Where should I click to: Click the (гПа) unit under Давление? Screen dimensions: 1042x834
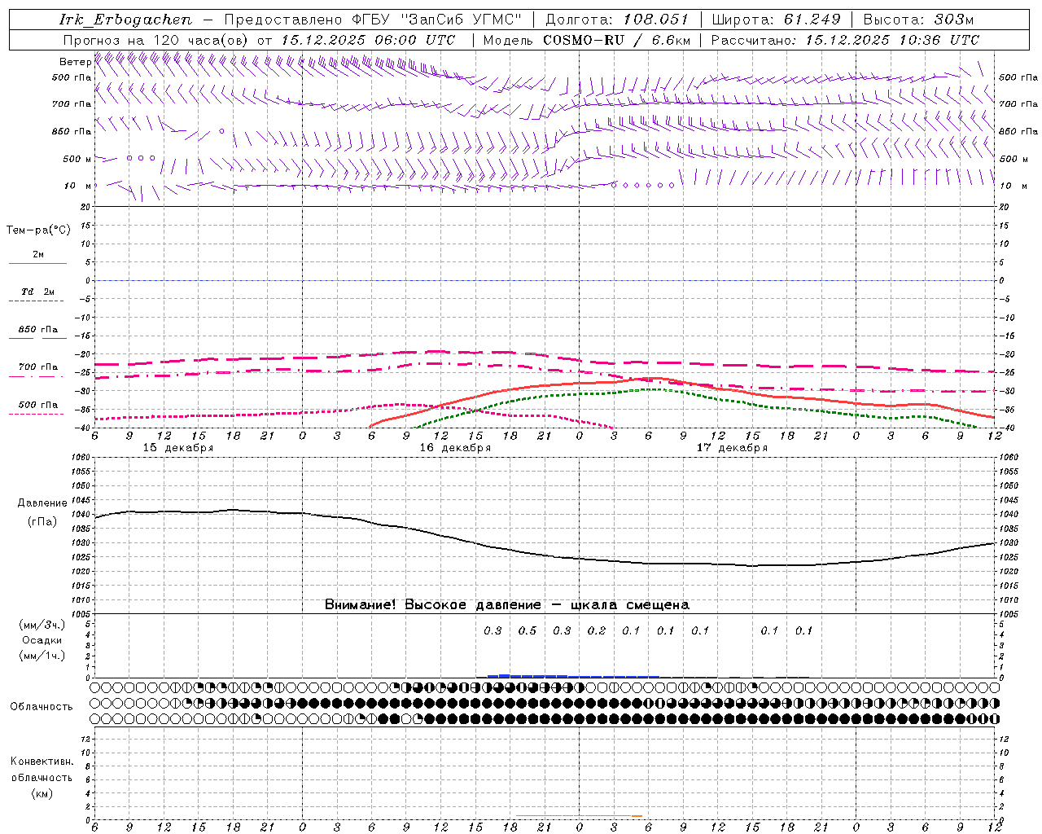click(x=42, y=522)
